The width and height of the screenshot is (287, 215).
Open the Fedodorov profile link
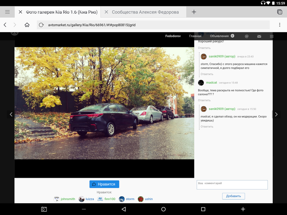[173, 36]
